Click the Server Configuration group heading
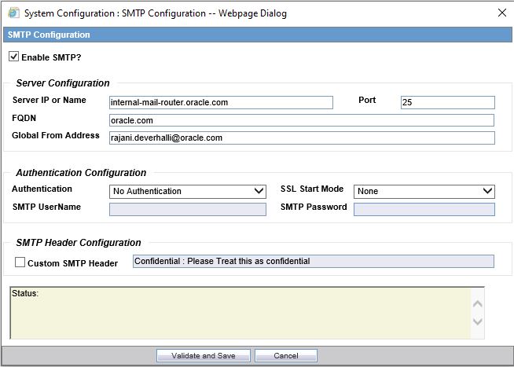Image resolution: width=514 pixels, height=367 pixels. (63, 83)
